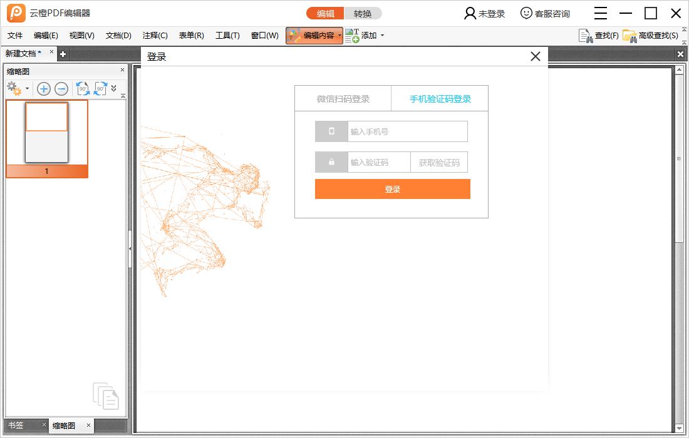Open 添加 dropdown arrow
This screenshot has width=689, height=438.
pyautogui.click(x=382, y=36)
